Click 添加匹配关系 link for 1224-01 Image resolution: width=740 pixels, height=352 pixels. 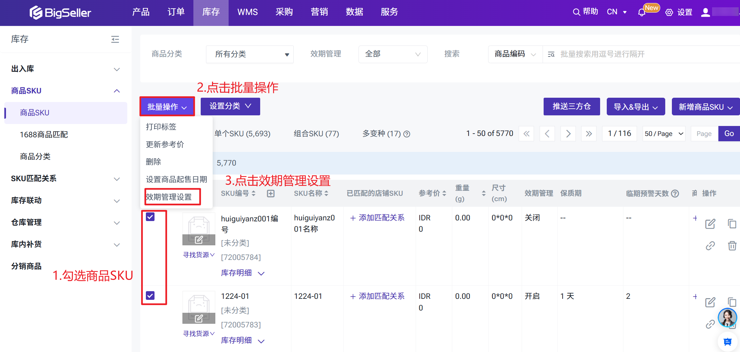coord(377,296)
